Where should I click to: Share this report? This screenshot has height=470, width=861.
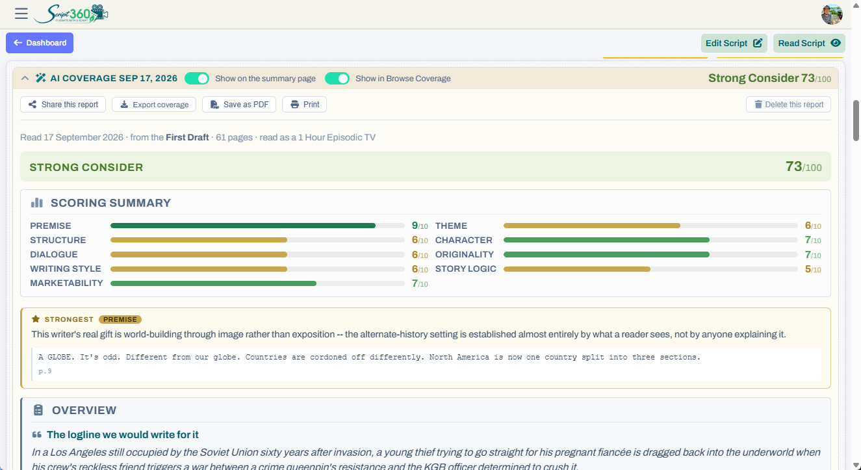[x=63, y=105]
